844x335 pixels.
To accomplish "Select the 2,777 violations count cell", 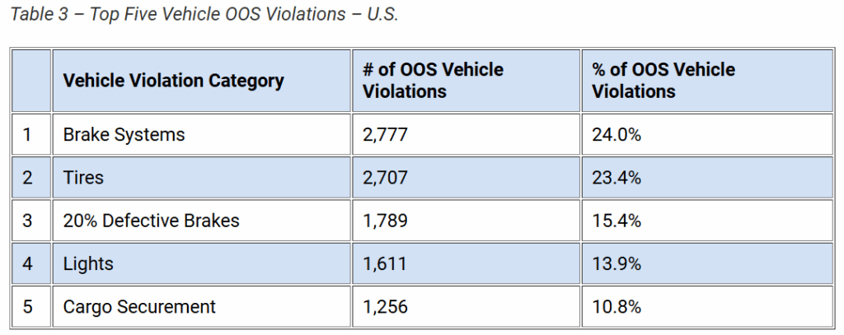I will pos(385,135).
